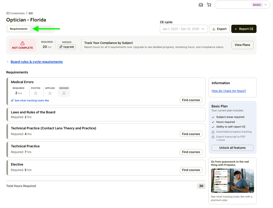The width and height of the screenshot is (273, 208).
Task: Click lock icon under Needed column
Action: 64,93
